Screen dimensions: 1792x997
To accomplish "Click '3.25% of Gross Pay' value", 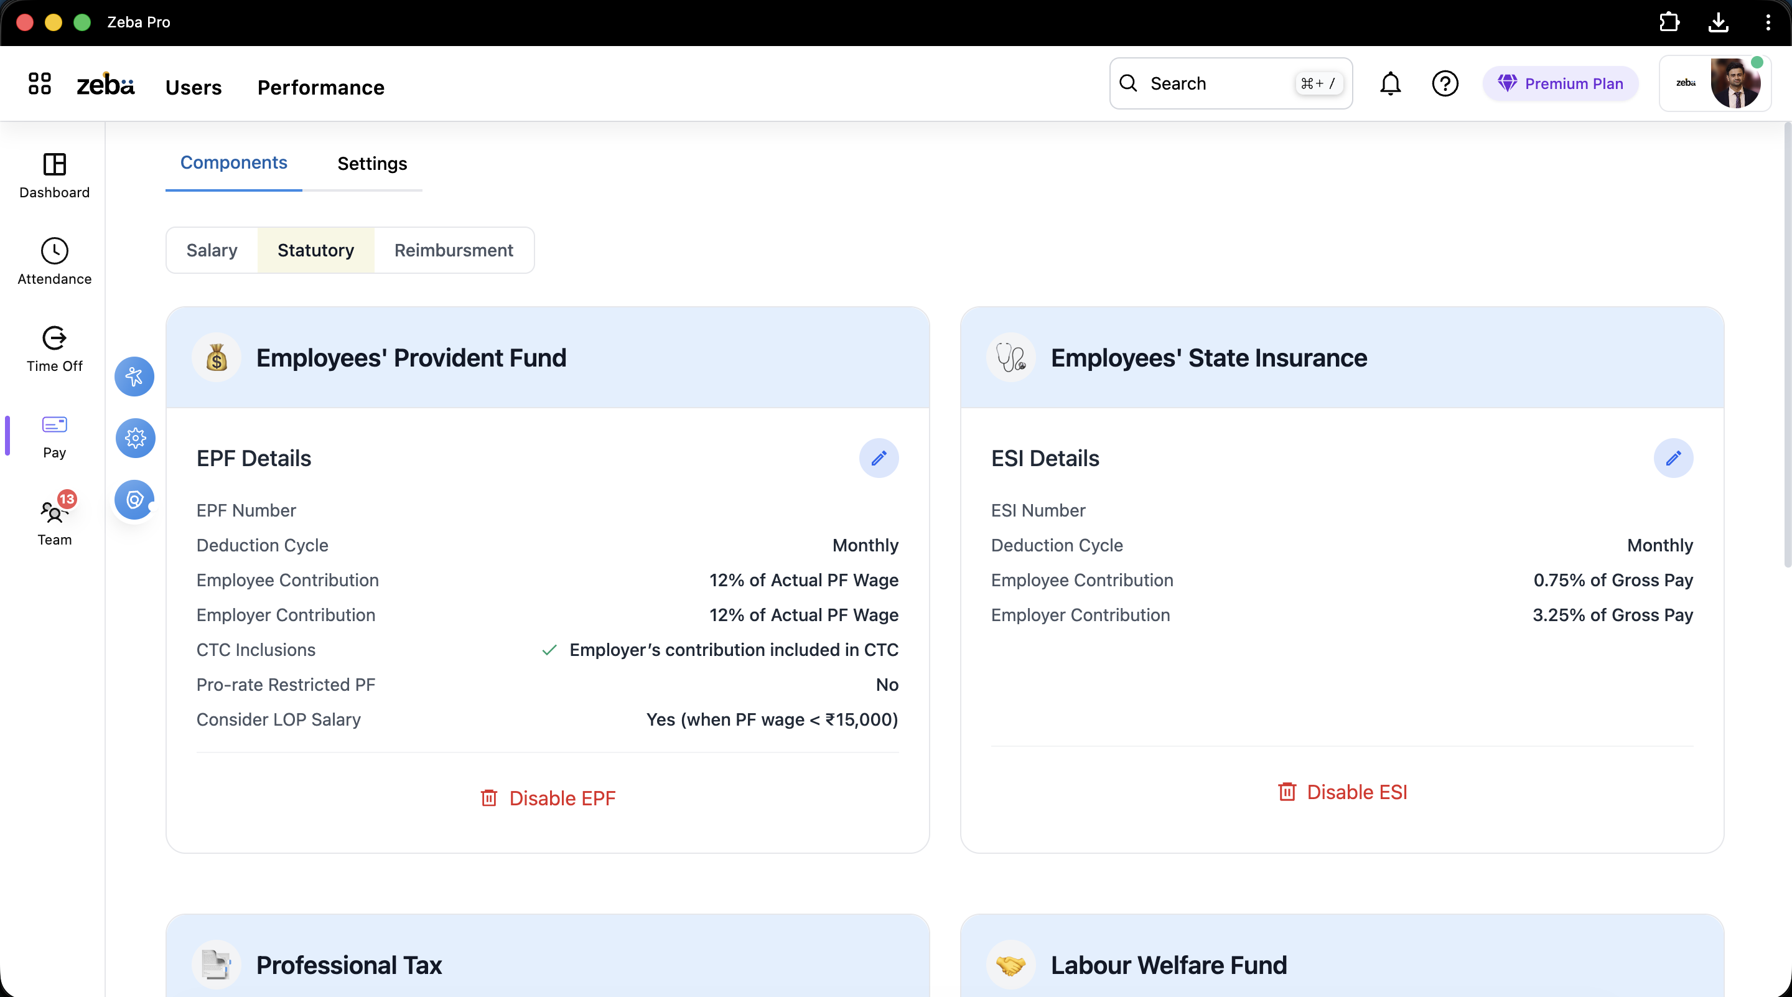I will click(x=1613, y=615).
